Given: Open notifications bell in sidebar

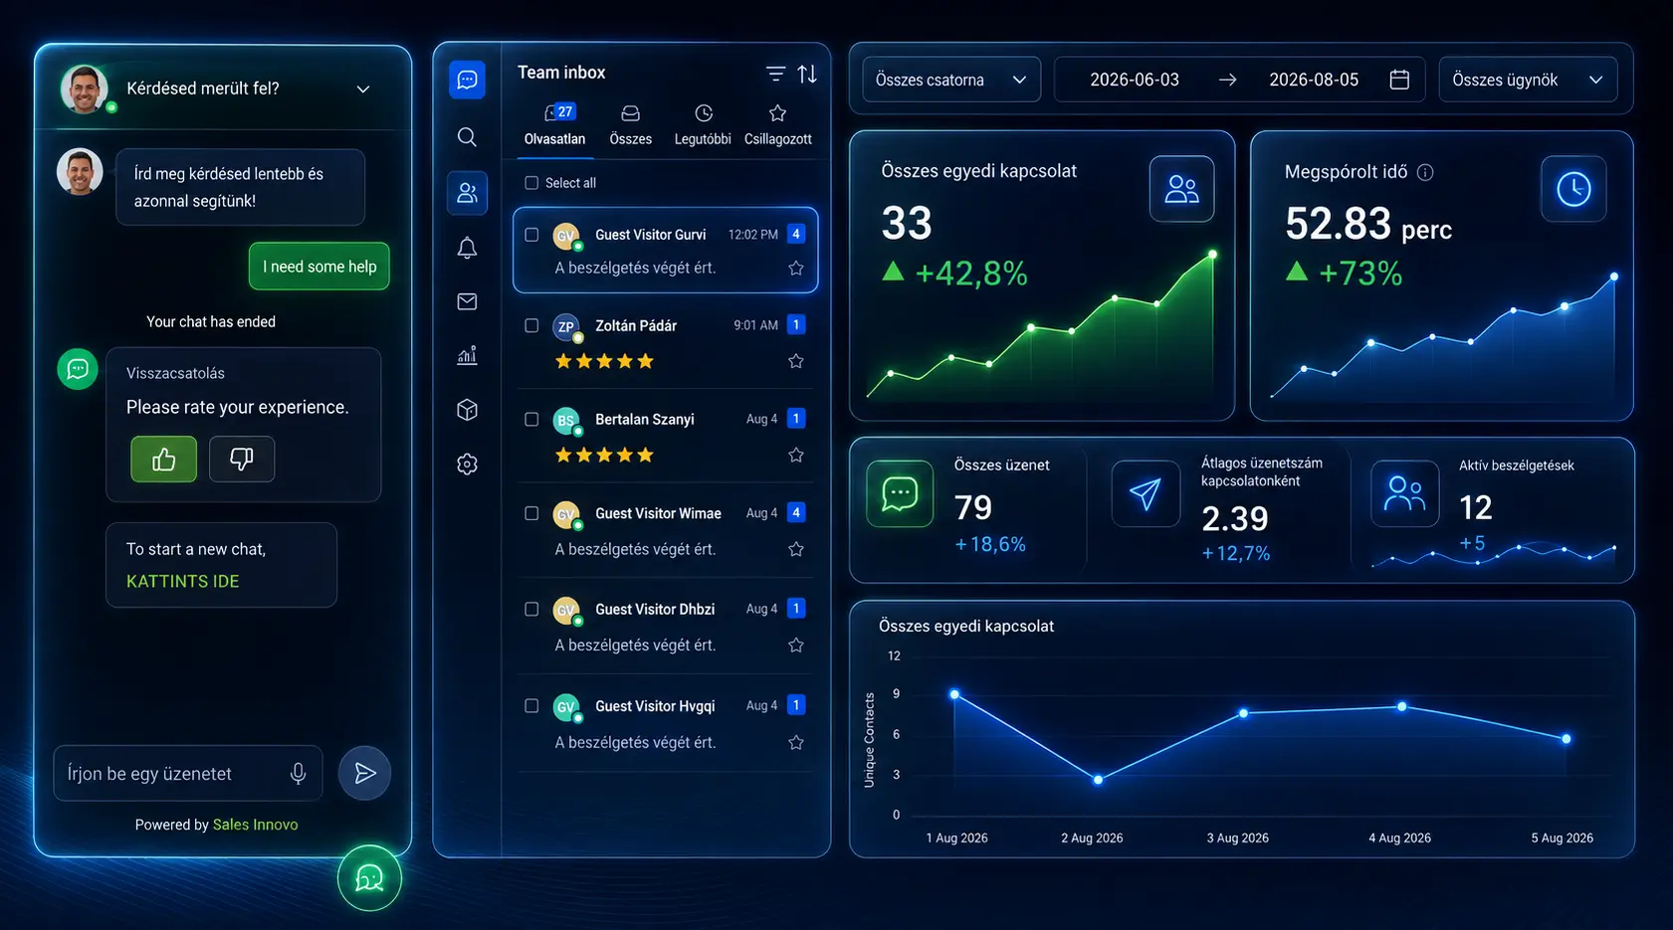Looking at the screenshot, I should click(x=467, y=248).
